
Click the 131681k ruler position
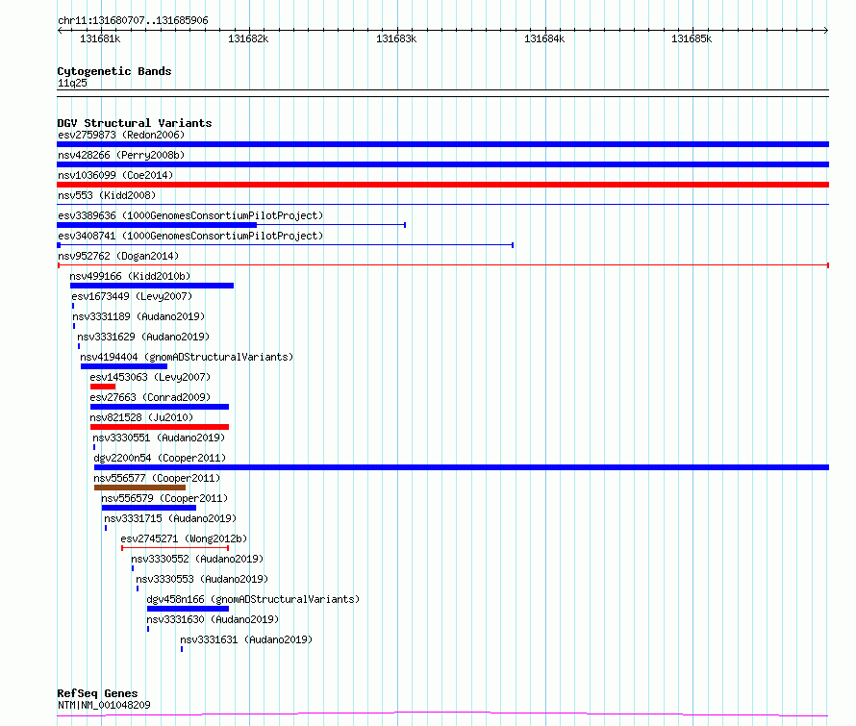pos(100,38)
